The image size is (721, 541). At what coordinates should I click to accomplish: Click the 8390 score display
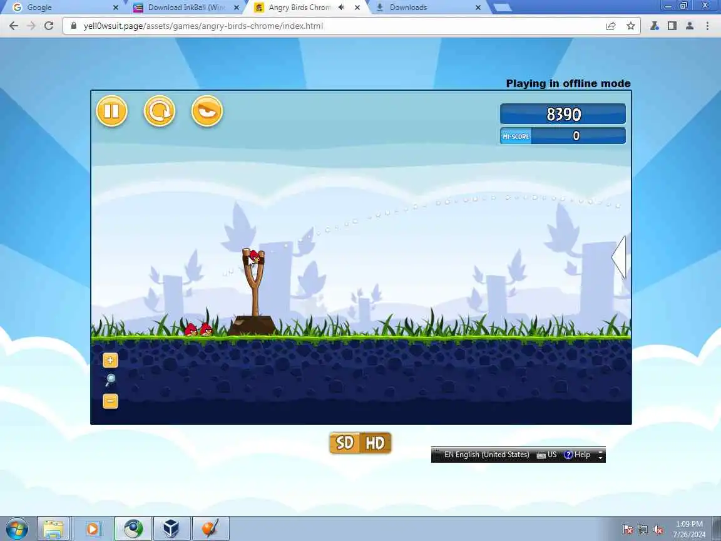(x=563, y=114)
